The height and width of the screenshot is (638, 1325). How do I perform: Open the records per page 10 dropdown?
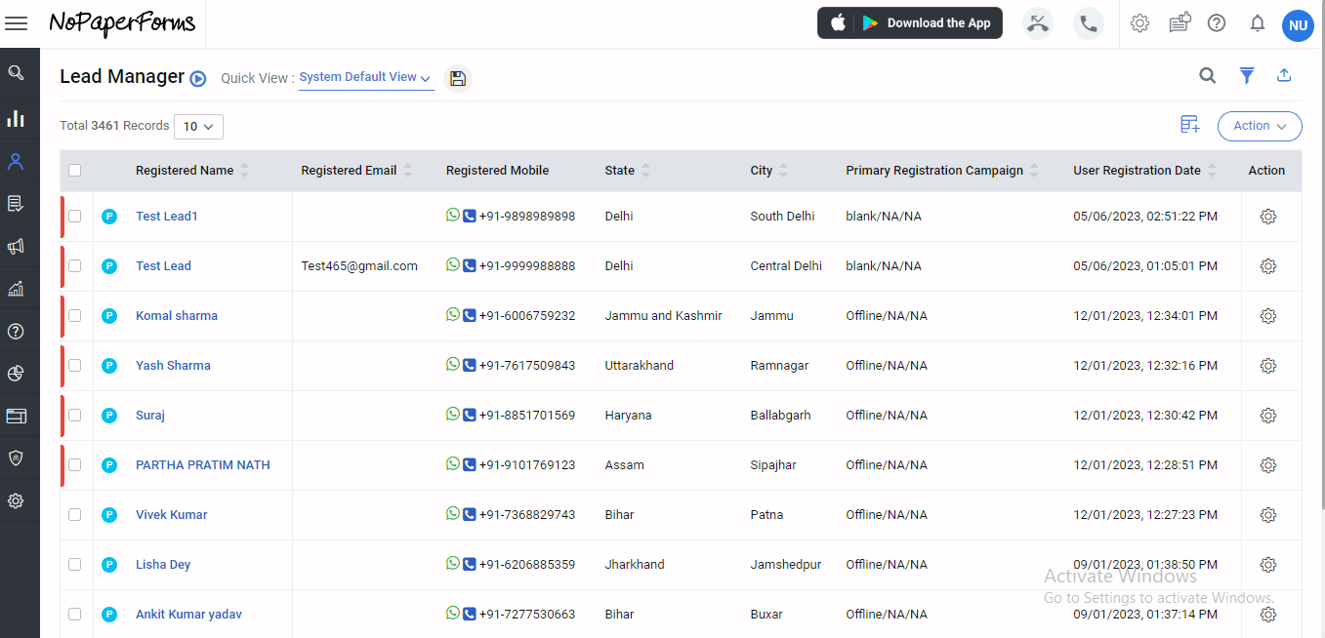point(198,126)
